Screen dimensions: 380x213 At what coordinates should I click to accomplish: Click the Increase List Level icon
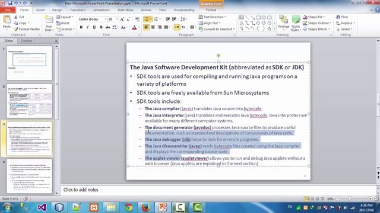click(174, 19)
